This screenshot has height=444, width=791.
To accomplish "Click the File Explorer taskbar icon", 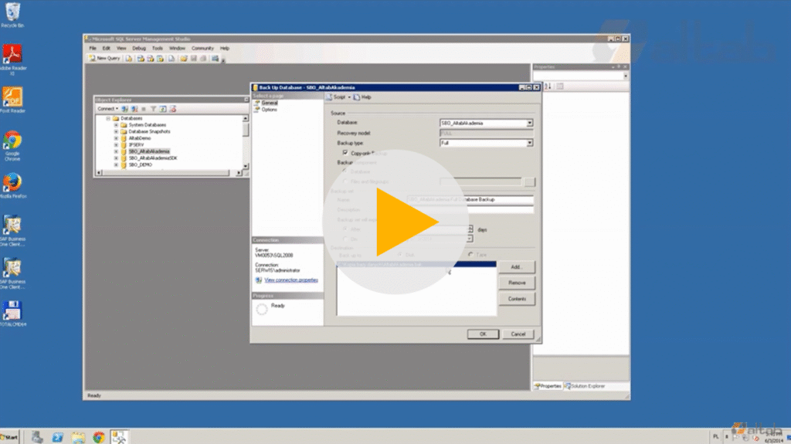I will tap(78, 437).
